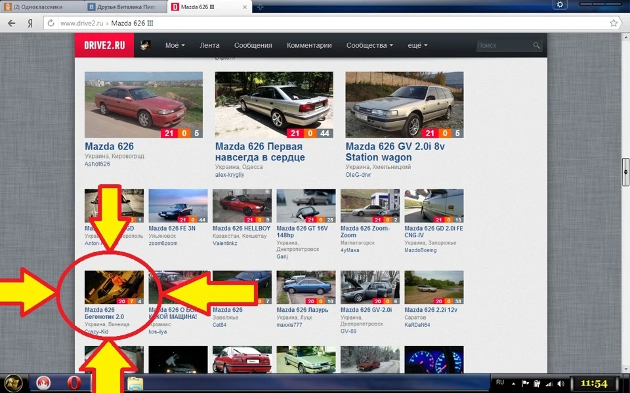This screenshot has height=393, width=630.
Task: Click the 11:54 taskbar clock
Action: pyautogui.click(x=594, y=384)
